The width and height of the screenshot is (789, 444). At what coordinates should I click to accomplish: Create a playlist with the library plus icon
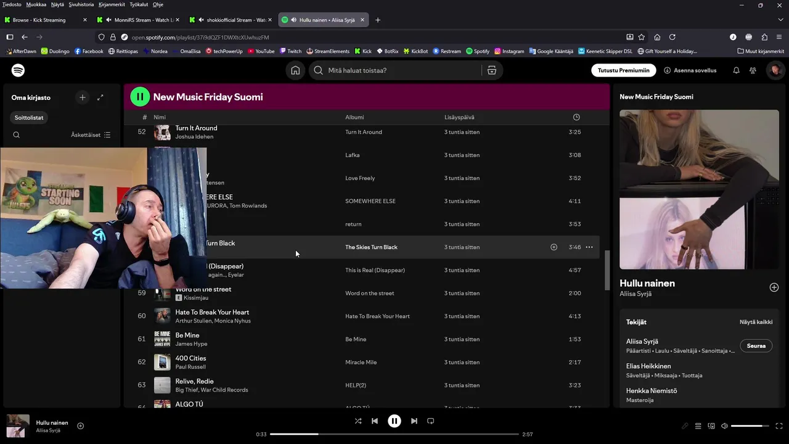tap(82, 97)
